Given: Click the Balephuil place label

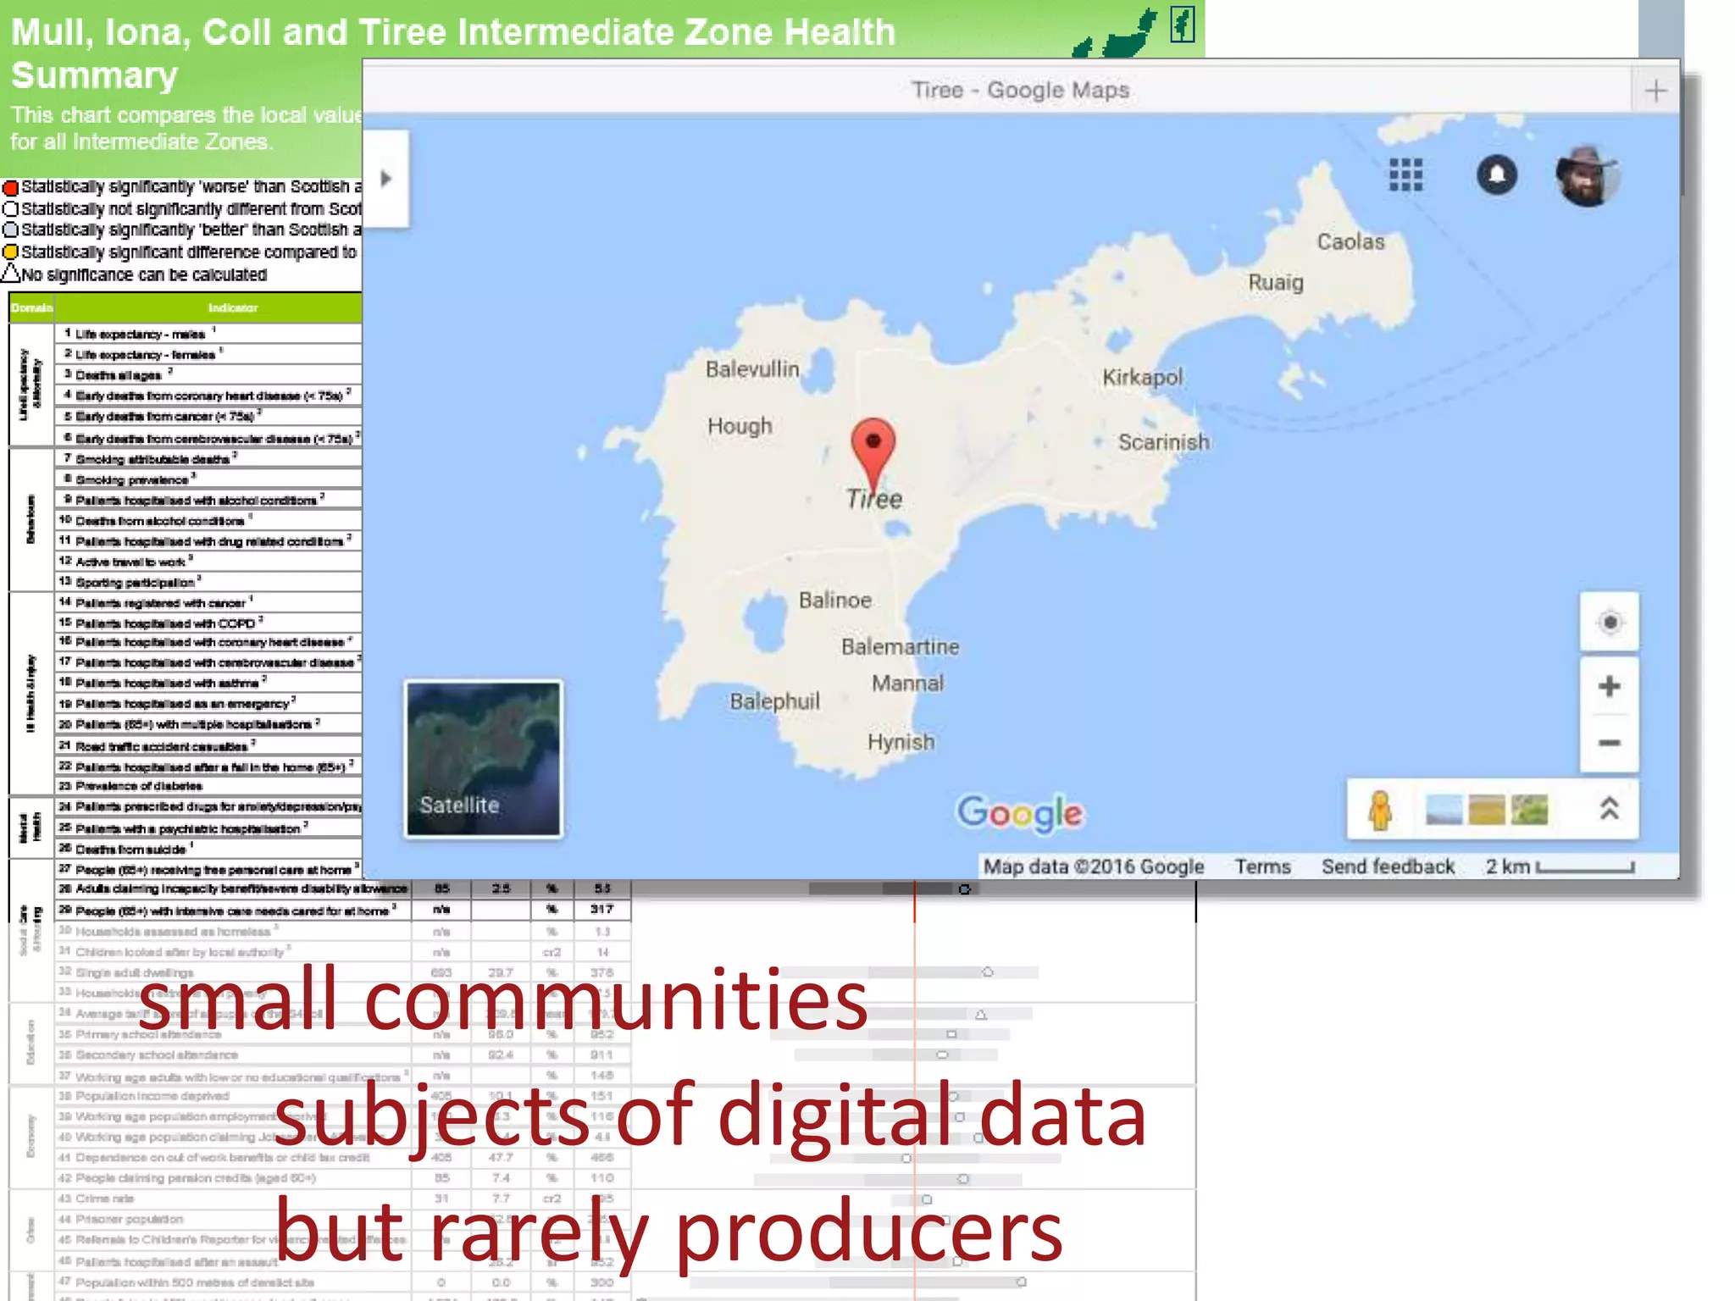Looking at the screenshot, I should pyautogui.click(x=774, y=701).
